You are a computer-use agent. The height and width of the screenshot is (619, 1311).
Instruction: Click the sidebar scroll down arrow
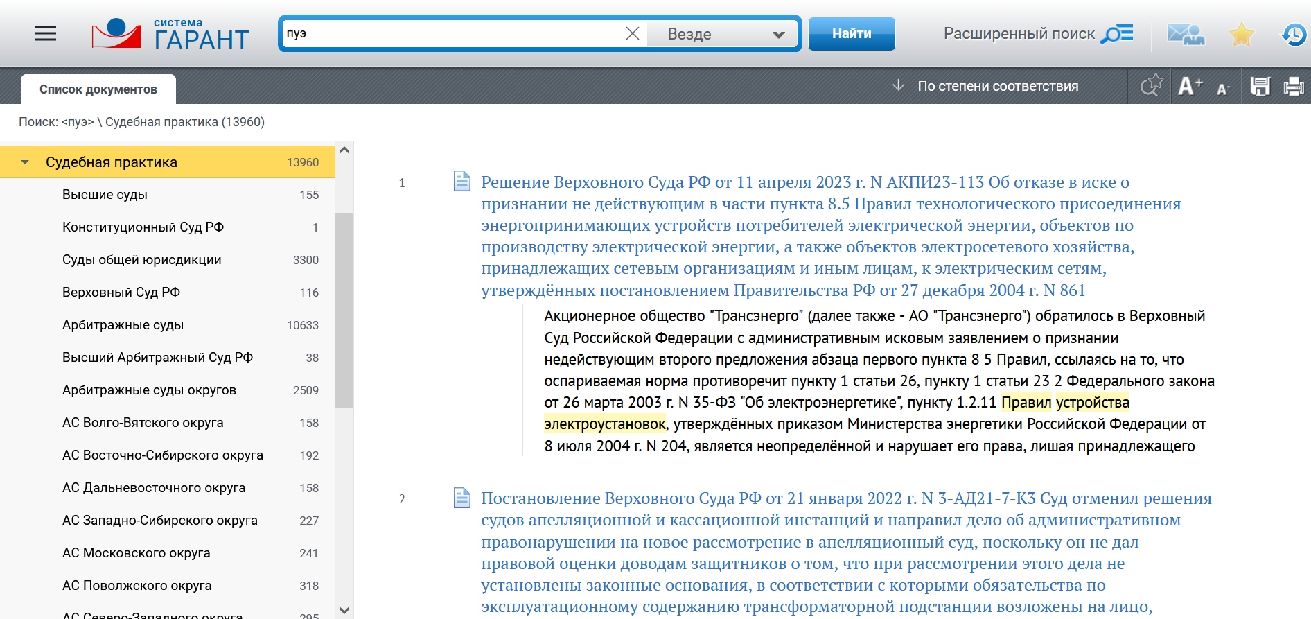[344, 611]
